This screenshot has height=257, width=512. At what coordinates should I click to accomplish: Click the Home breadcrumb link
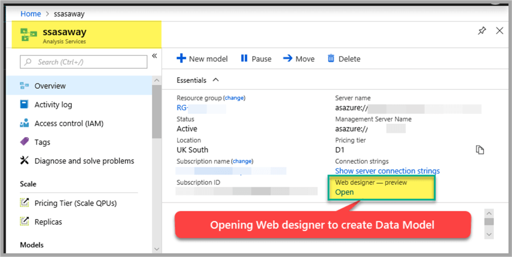click(31, 14)
